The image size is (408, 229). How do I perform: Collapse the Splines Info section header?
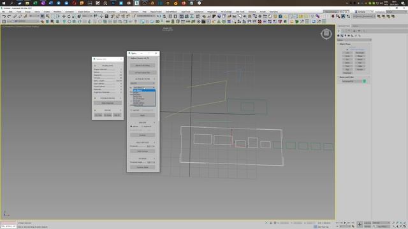pyautogui.click(x=108, y=66)
